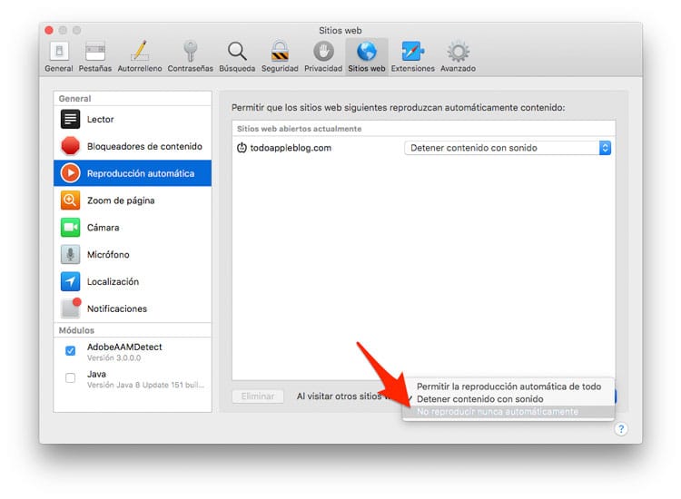The height and width of the screenshot is (499, 681).
Task: Click the blue arrows of the site dropdown
Action: pyautogui.click(x=605, y=148)
